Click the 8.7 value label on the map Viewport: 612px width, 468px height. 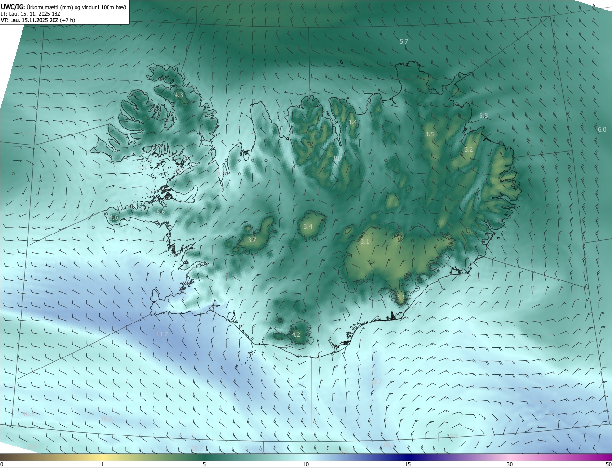pyautogui.click(x=337, y=158)
